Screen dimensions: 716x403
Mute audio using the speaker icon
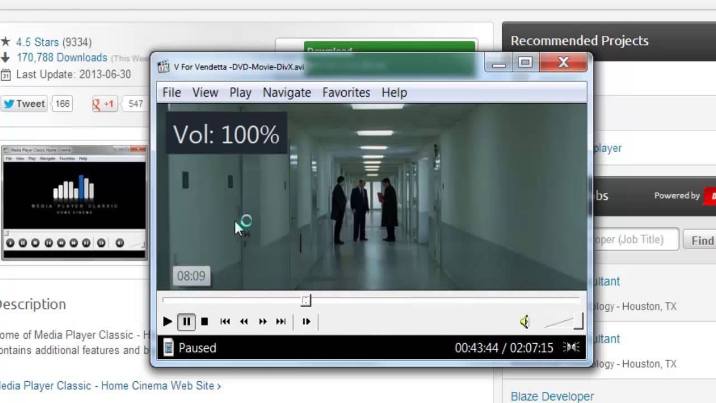[x=525, y=321]
